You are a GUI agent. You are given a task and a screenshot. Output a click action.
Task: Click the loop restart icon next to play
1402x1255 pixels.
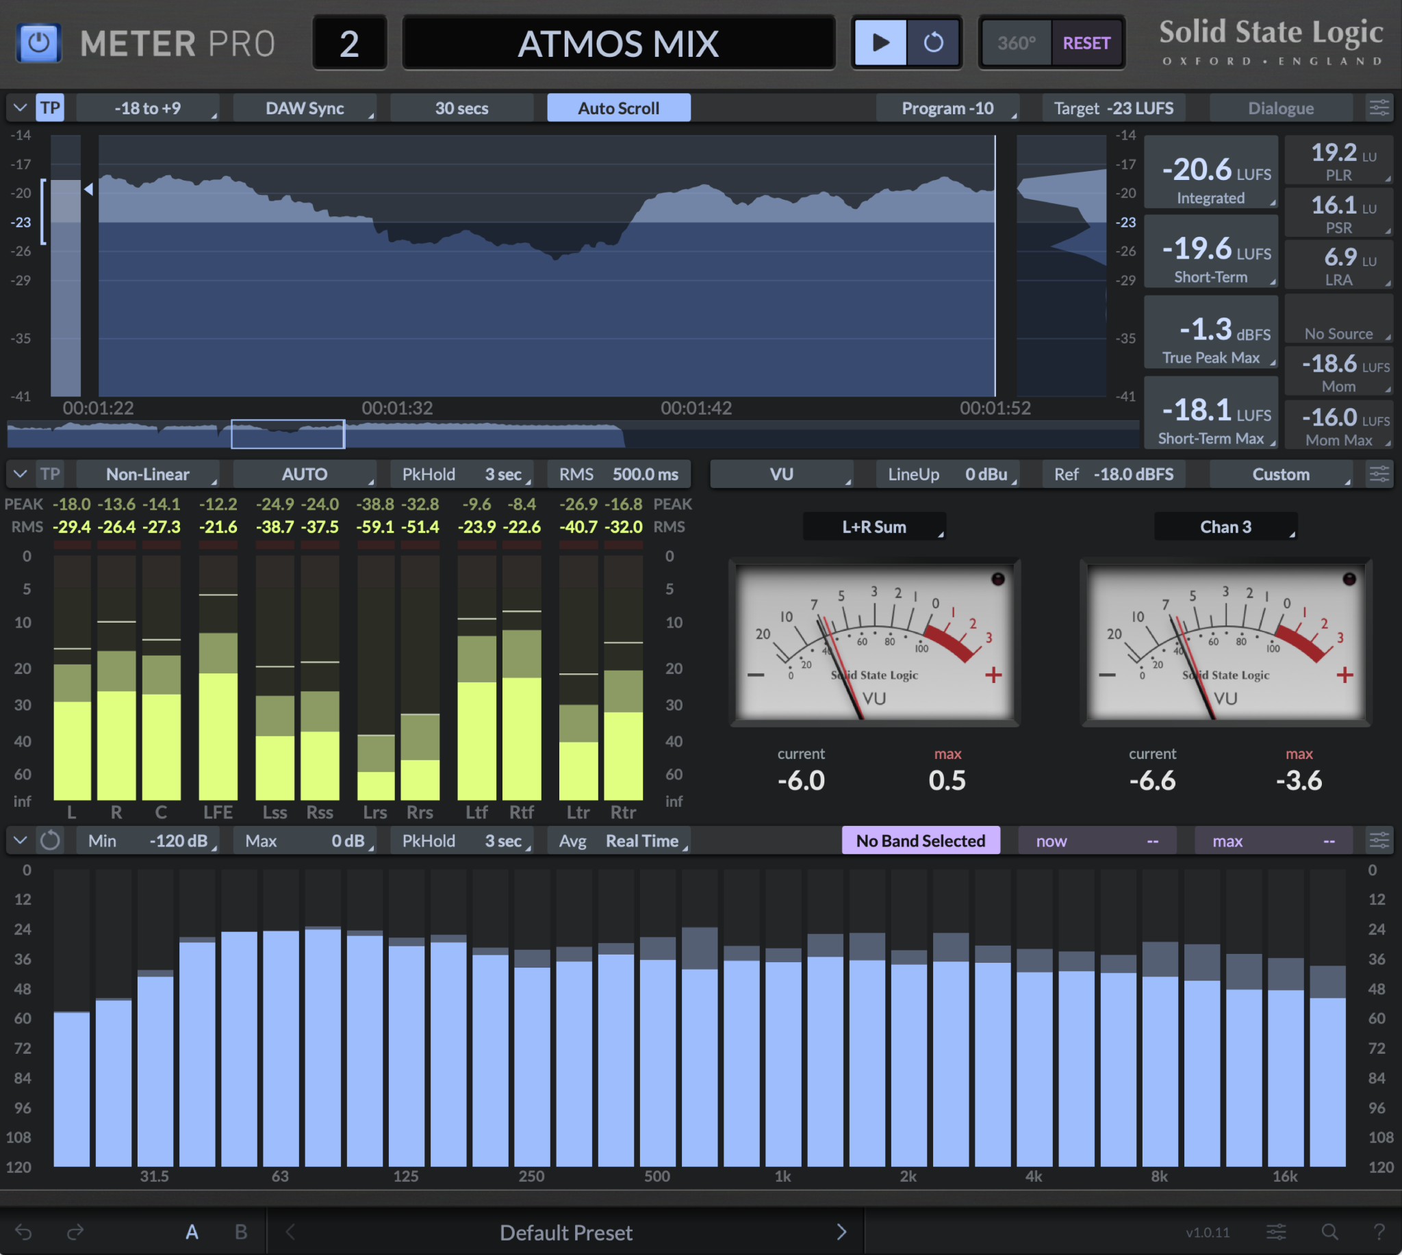point(934,42)
